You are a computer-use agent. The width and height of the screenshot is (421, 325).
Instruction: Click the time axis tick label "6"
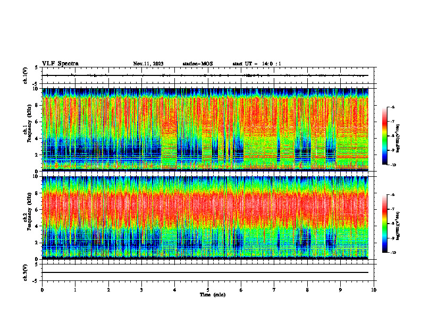(241, 290)
